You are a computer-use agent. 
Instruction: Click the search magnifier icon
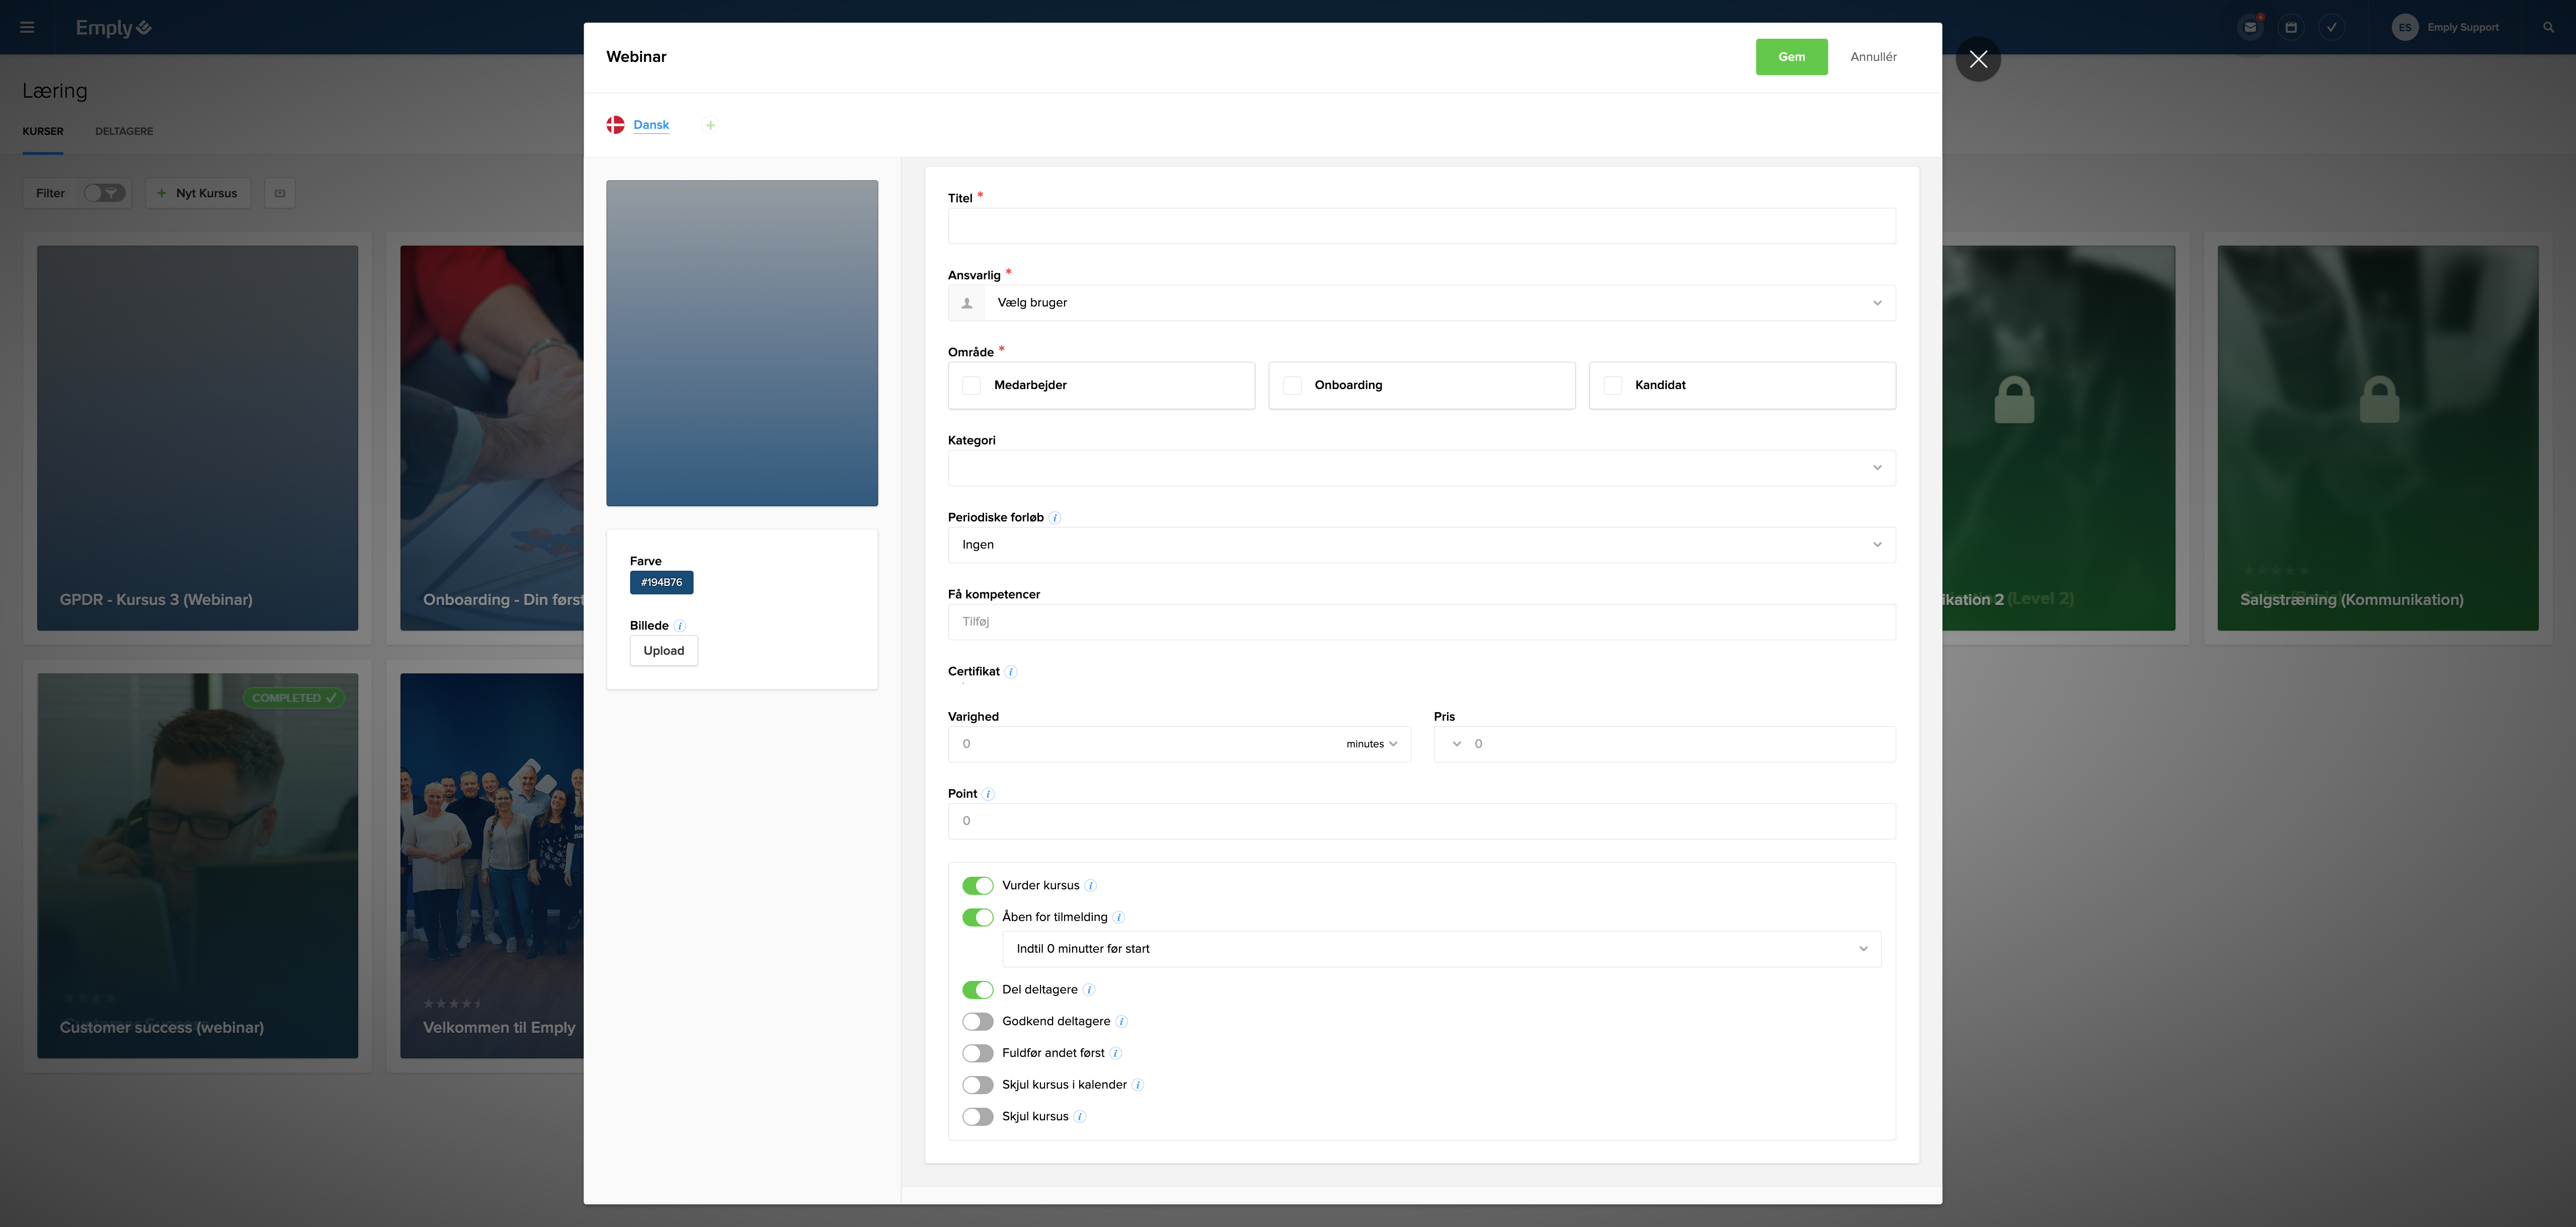point(2549,27)
